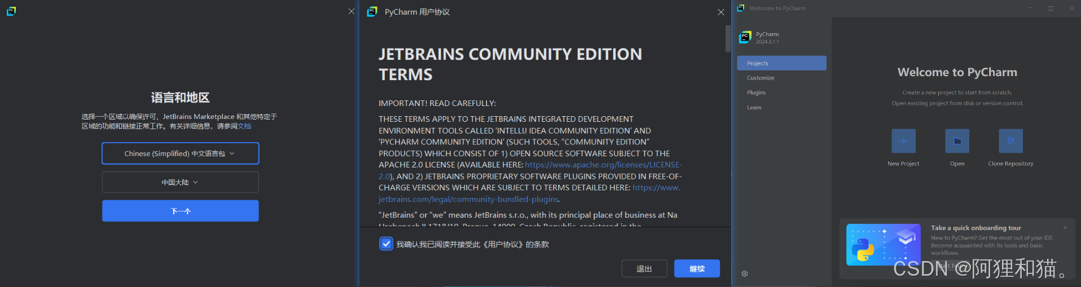Click the Open folder icon
The width and height of the screenshot is (1081, 287).
pos(957,141)
